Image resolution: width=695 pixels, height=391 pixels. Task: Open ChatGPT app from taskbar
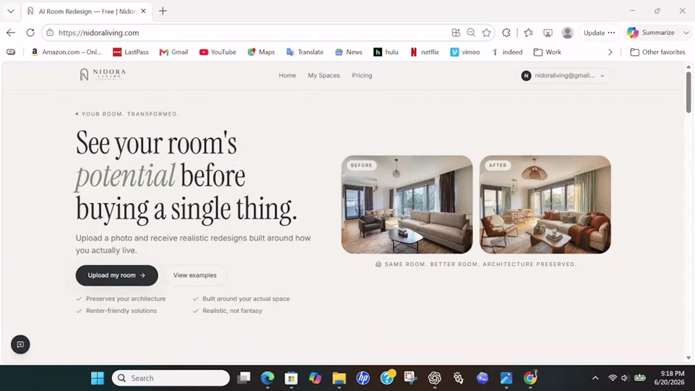434,378
